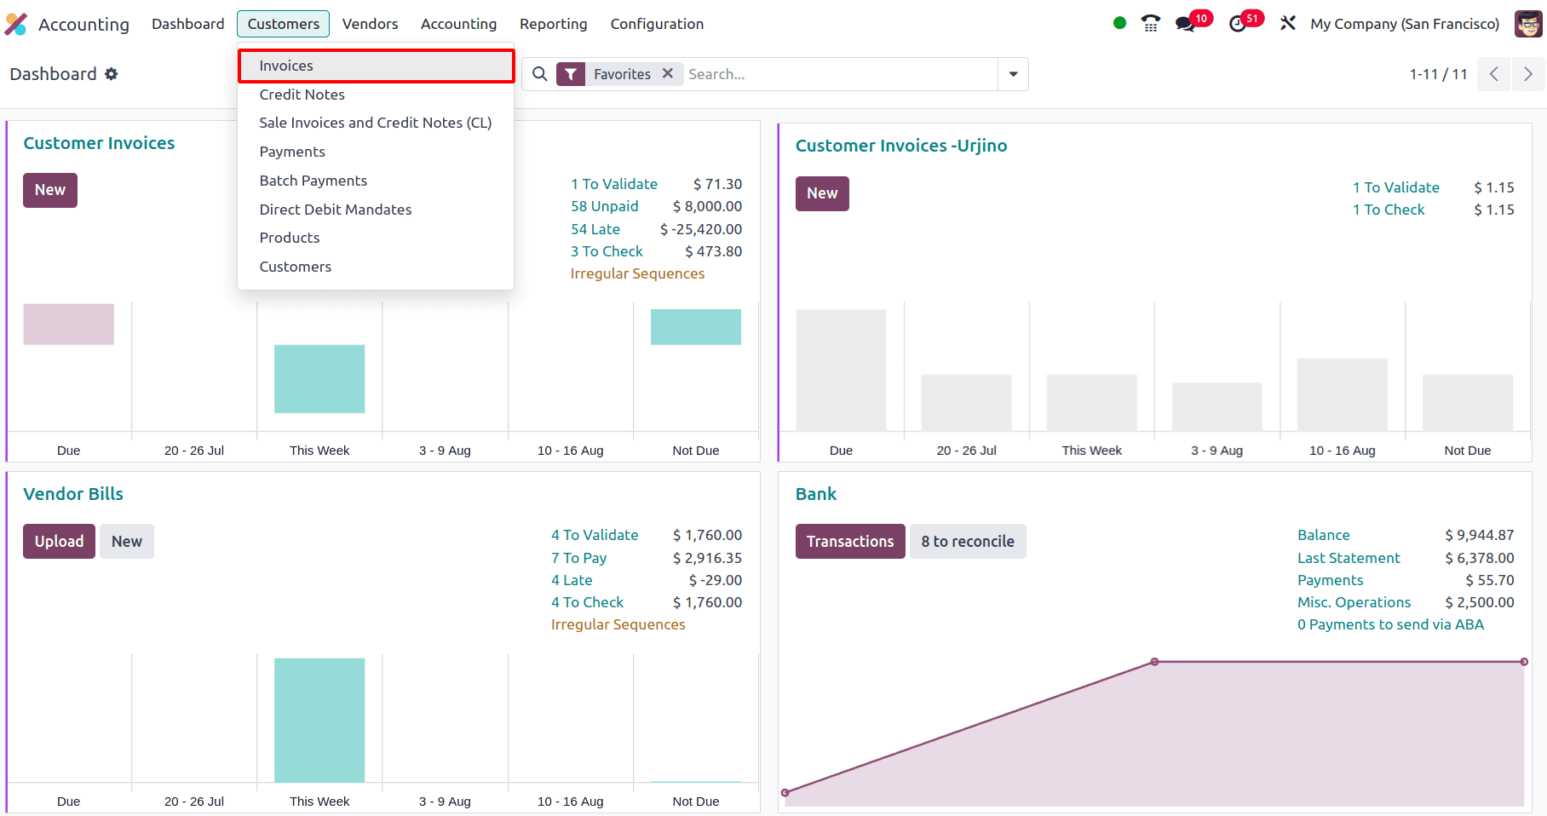
Task: Go to the next page arrow
Action: tap(1528, 74)
